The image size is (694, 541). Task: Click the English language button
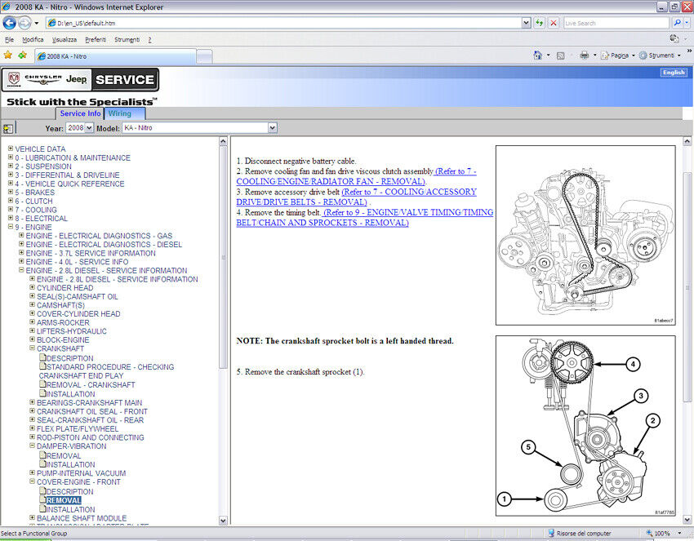(674, 73)
